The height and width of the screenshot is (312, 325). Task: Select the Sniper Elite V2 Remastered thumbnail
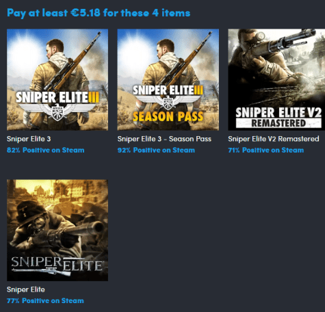pyautogui.click(x=276, y=79)
